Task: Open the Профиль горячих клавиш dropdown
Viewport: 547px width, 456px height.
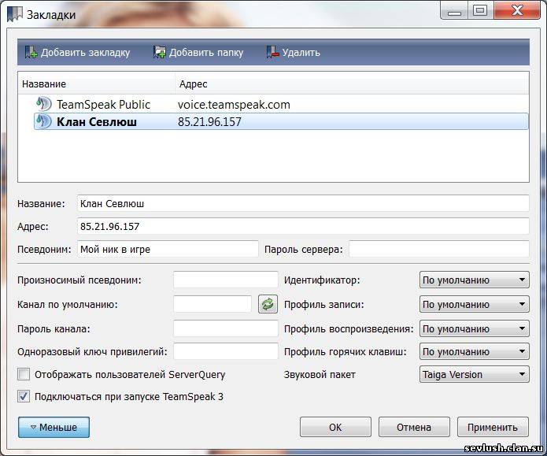Action: tap(474, 351)
